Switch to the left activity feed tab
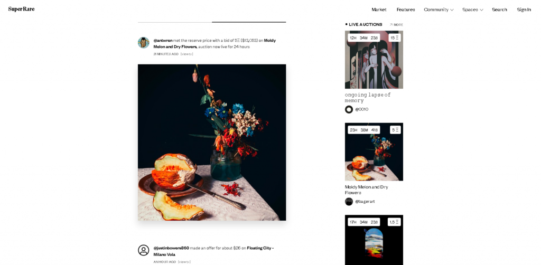Viewport: 541px width, 265px height. tap(175, 19)
